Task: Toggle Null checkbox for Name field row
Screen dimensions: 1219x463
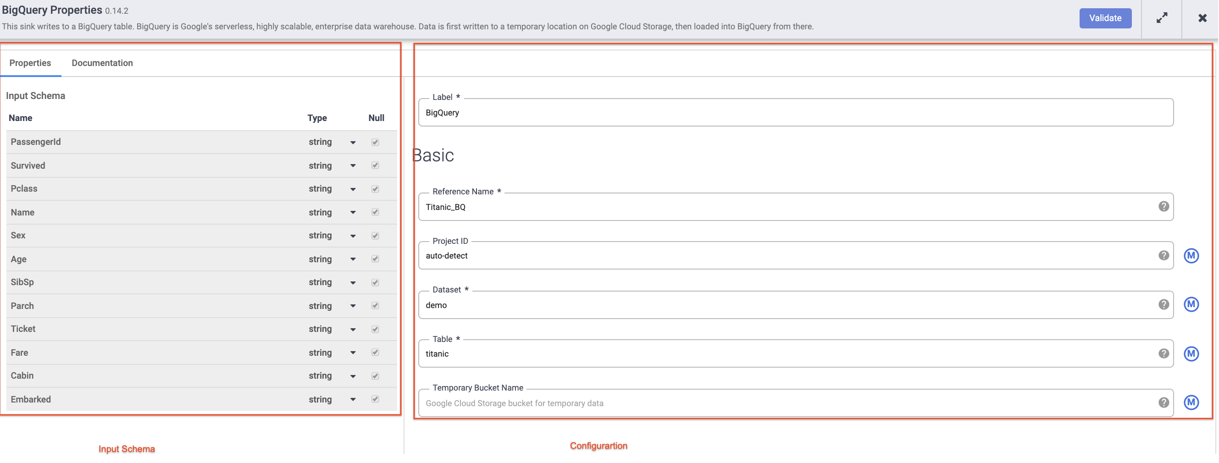Action: tap(375, 212)
